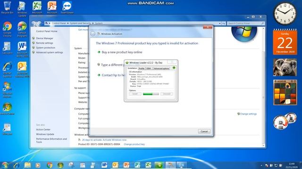Select the Profile tab in Windows Loader
Image resolution: width=302 pixels, height=169 pixels.
[x=142, y=69]
